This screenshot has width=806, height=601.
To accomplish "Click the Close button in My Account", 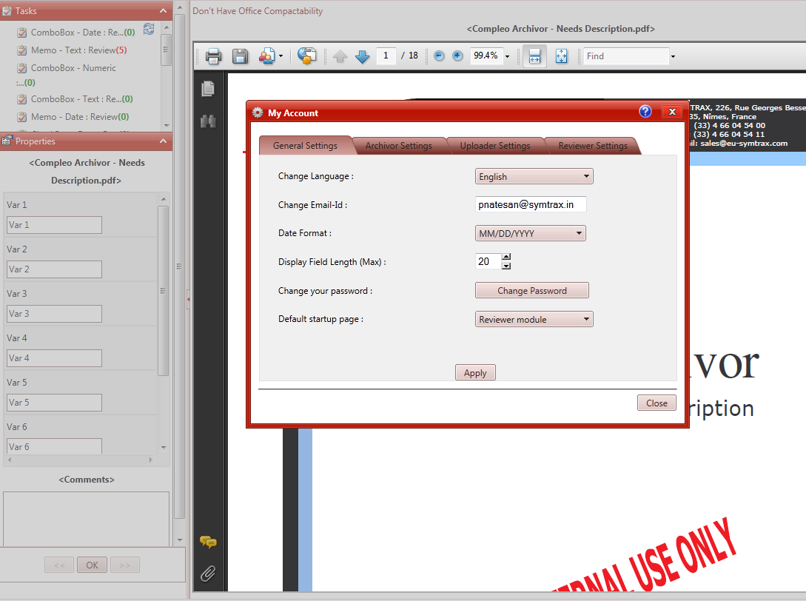I will (657, 403).
